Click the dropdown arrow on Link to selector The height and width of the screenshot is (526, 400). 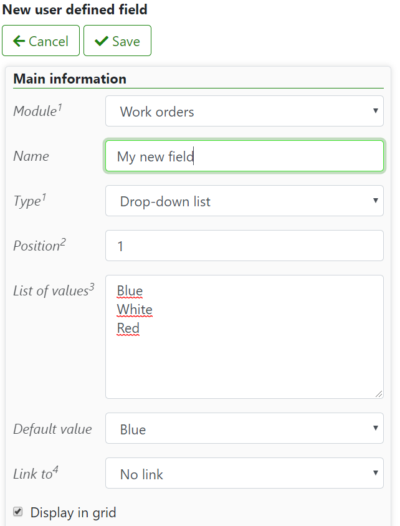[x=375, y=473]
